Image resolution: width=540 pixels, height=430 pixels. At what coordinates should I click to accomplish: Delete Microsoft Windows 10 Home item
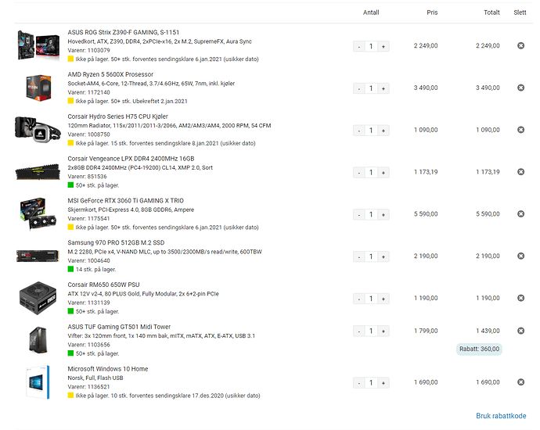[520, 382]
